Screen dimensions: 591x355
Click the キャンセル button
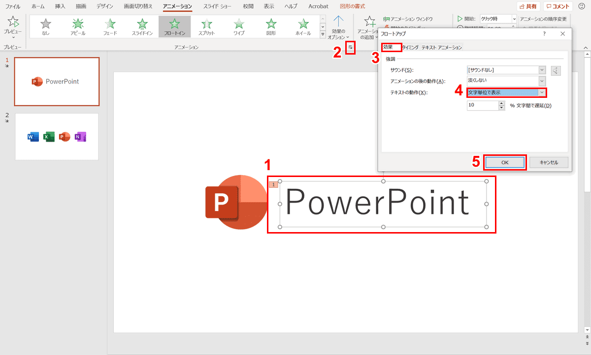pyautogui.click(x=549, y=162)
